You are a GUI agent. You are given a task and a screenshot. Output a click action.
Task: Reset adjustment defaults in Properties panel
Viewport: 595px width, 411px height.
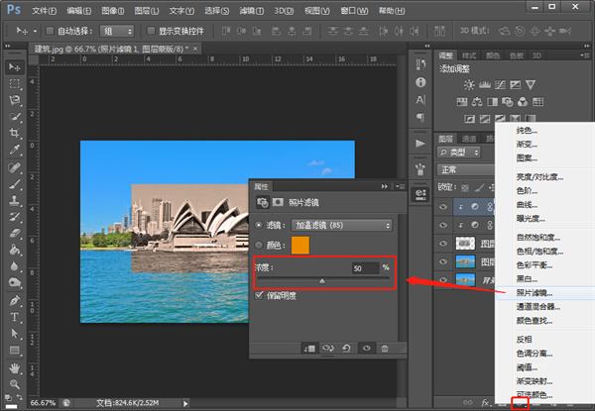coord(347,348)
